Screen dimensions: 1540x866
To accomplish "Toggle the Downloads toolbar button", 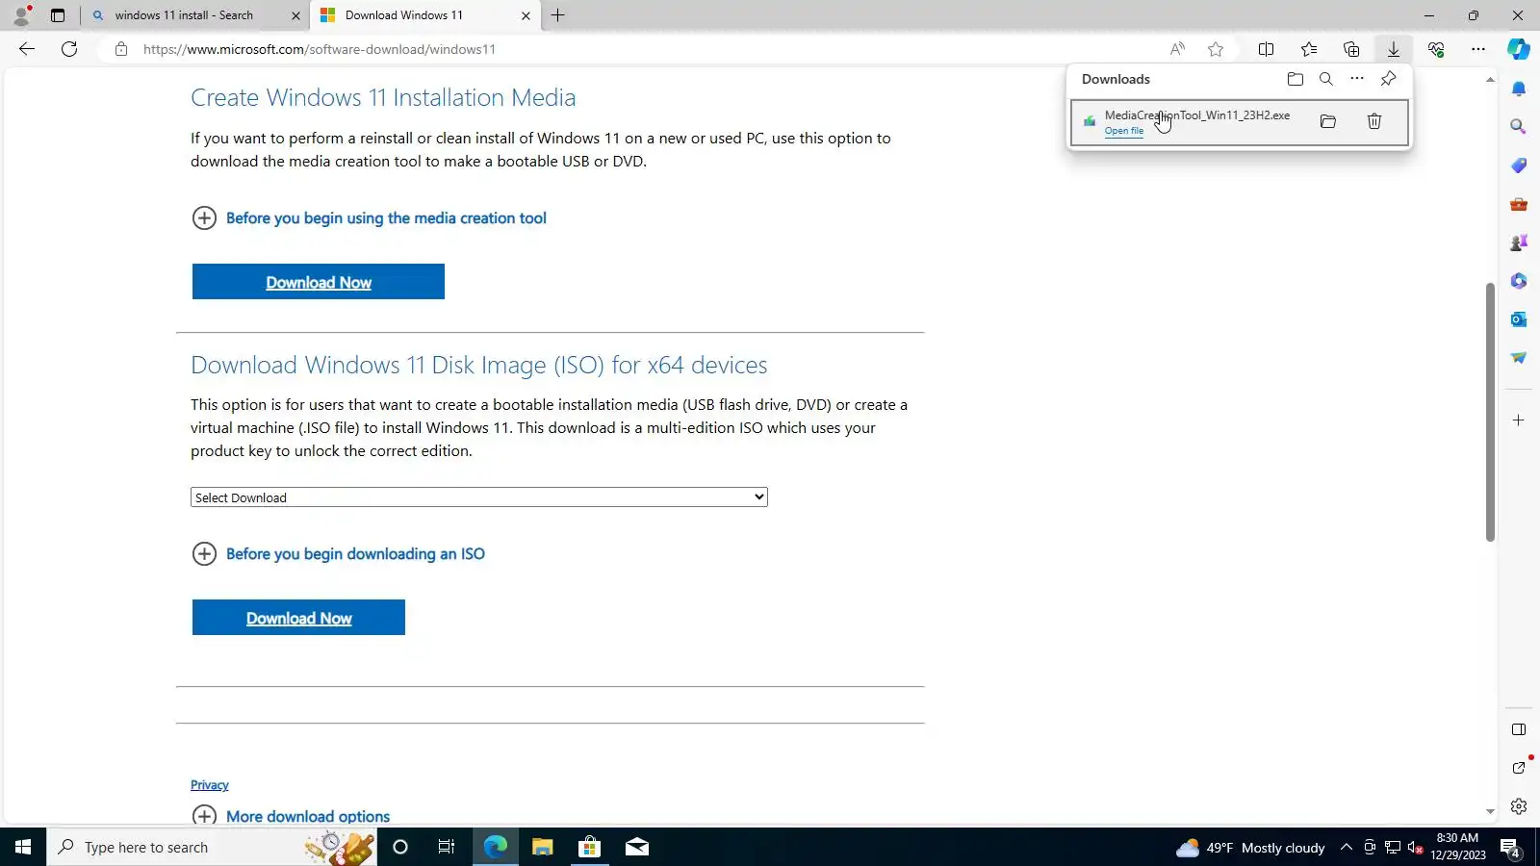I will (x=1394, y=49).
